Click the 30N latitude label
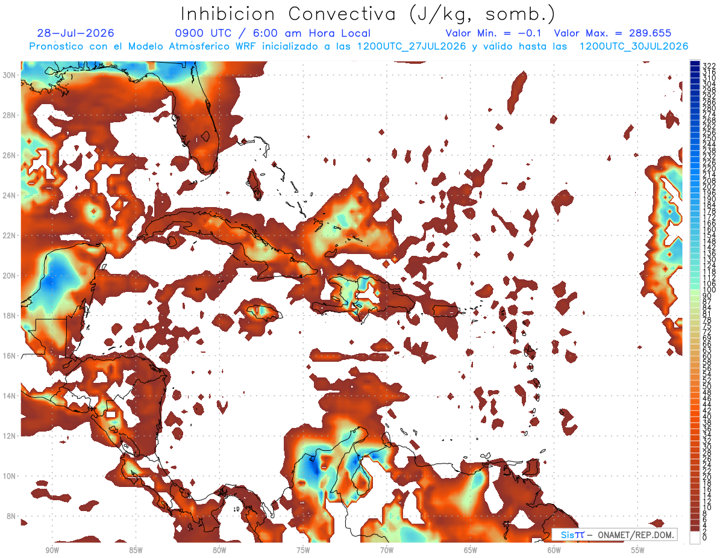Viewport: 723px width, 558px height. (x=10, y=75)
